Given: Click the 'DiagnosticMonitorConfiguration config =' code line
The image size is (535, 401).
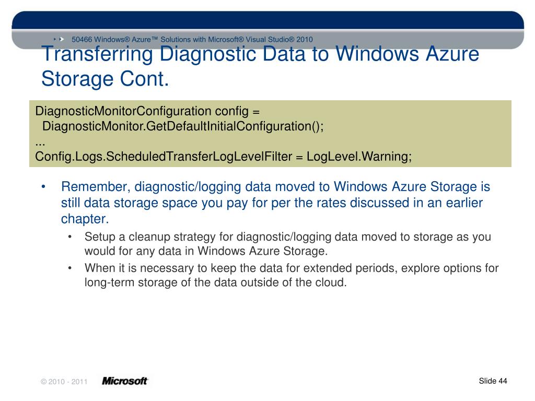Looking at the screenshot, I should click(147, 111).
